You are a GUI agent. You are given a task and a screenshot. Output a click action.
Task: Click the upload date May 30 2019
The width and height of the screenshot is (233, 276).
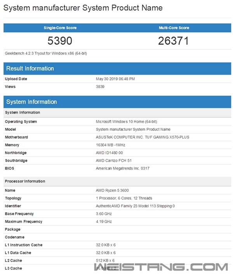pyautogui.click(x=115, y=79)
